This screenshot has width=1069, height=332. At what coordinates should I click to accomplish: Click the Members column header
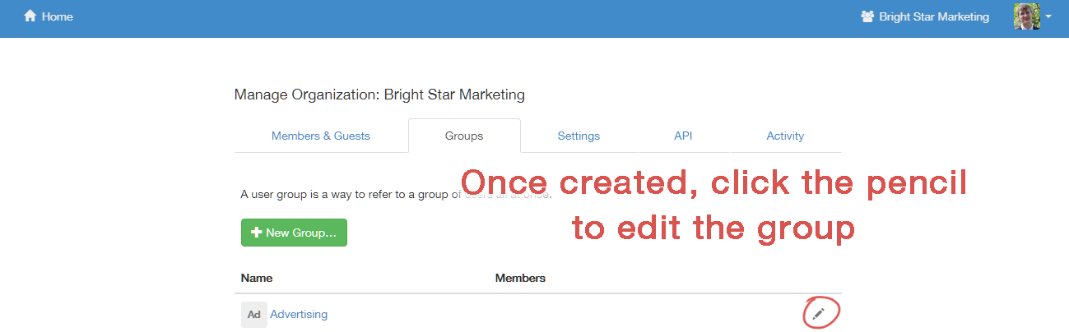tap(520, 278)
